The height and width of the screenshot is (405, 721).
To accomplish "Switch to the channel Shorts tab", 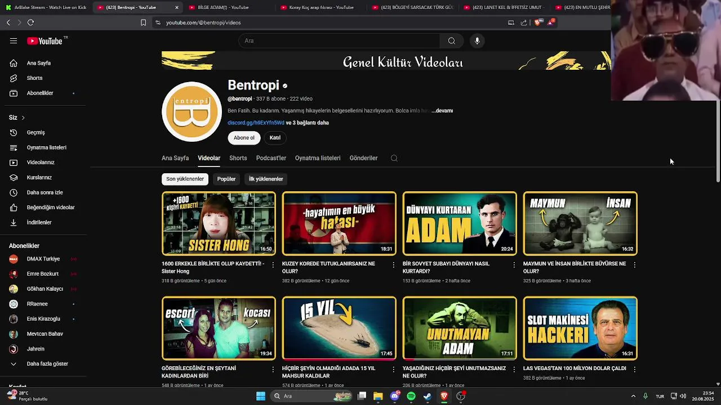I will point(238,158).
